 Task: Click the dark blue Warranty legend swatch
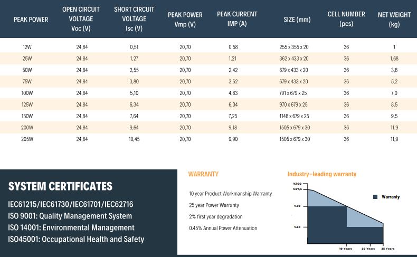tap(375, 197)
